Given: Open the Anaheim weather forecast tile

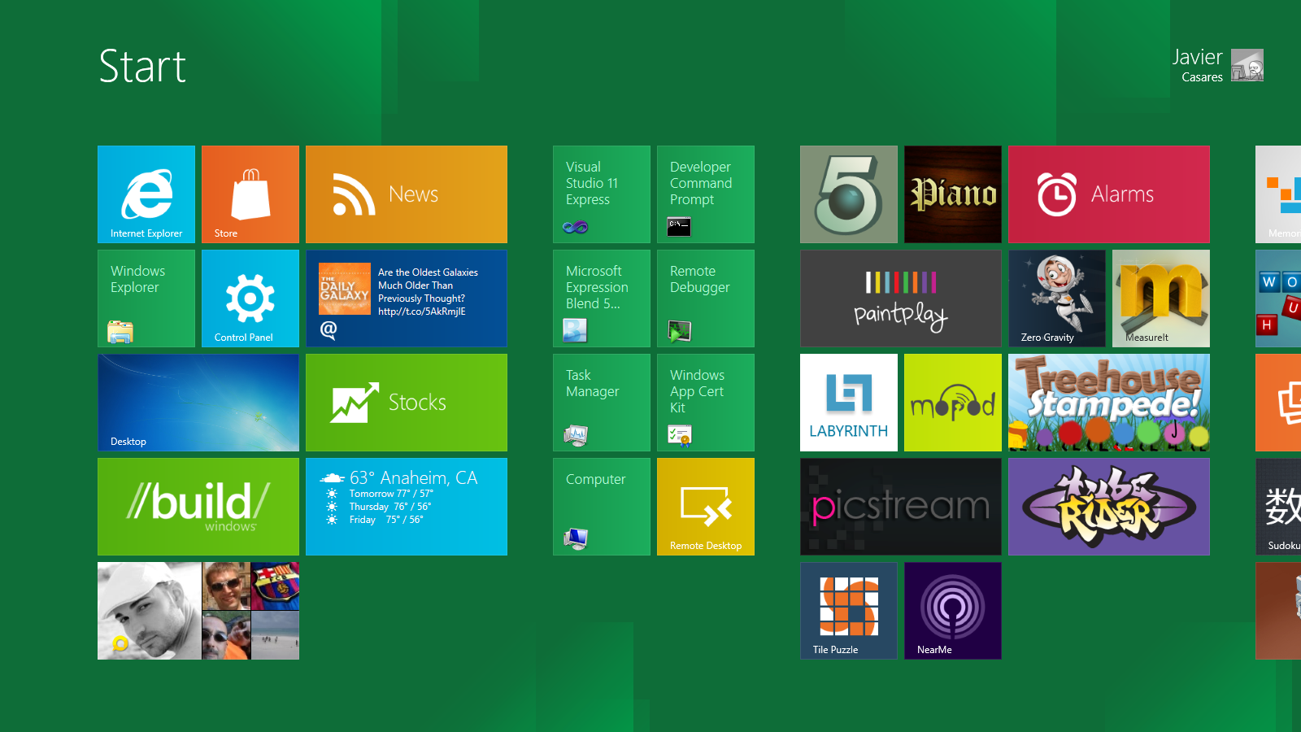Looking at the screenshot, I should 407,507.
